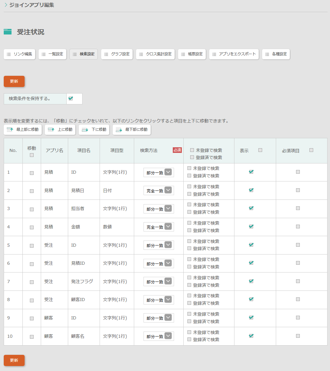Open グラフ設定 tab button
Viewport: 330px width, 371px height.
[x=117, y=54]
